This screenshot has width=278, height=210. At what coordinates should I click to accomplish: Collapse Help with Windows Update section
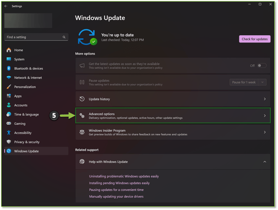pyautogui.click(x=265, y=162)
